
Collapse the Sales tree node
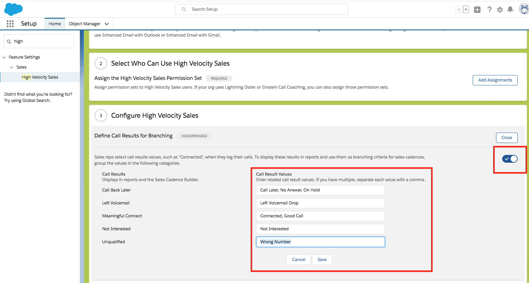click(12, 67)
